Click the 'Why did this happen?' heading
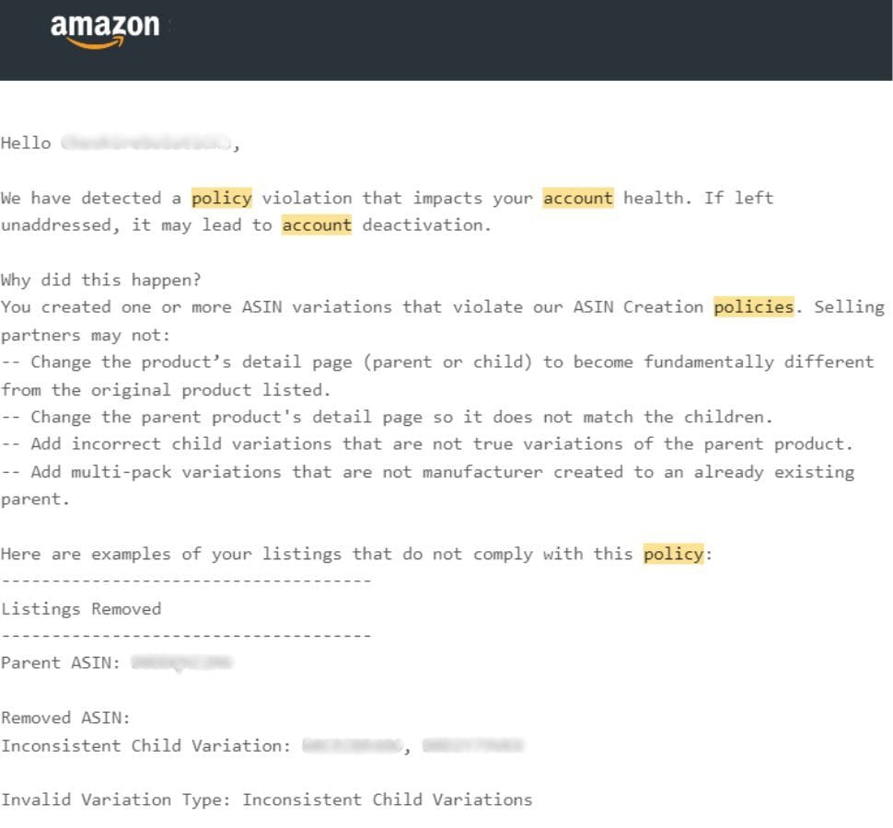The width and height of the screenshot is (893, 828). (100, 280)
